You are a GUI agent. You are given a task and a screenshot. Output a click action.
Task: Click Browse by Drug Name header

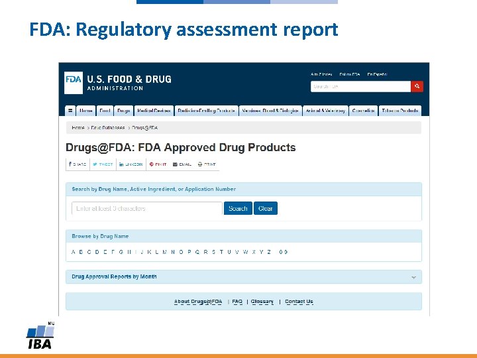[x=100, y=236]
